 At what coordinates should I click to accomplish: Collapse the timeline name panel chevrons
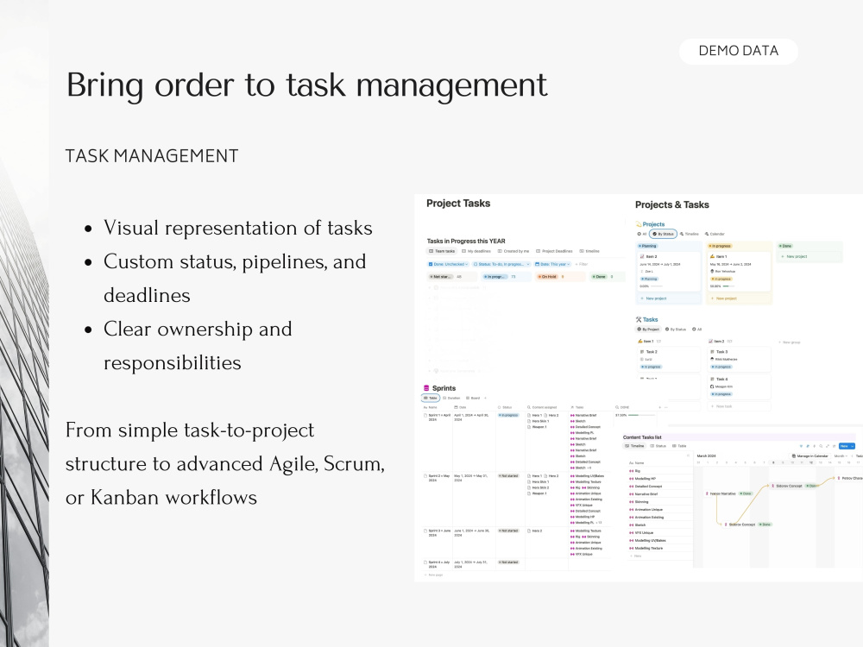pyautogui.click(x=688, y=456)
